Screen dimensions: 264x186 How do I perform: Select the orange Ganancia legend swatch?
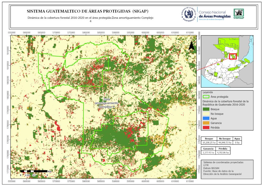[x=206, y=123]
